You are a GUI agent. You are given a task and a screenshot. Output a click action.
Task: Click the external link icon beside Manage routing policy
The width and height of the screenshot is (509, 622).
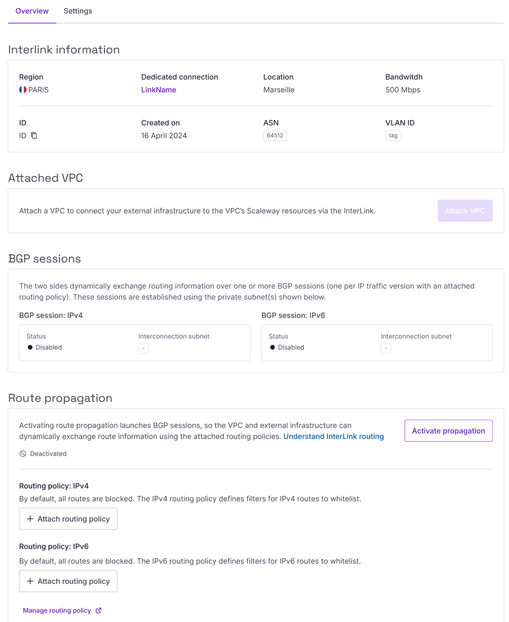click(98, 610)
